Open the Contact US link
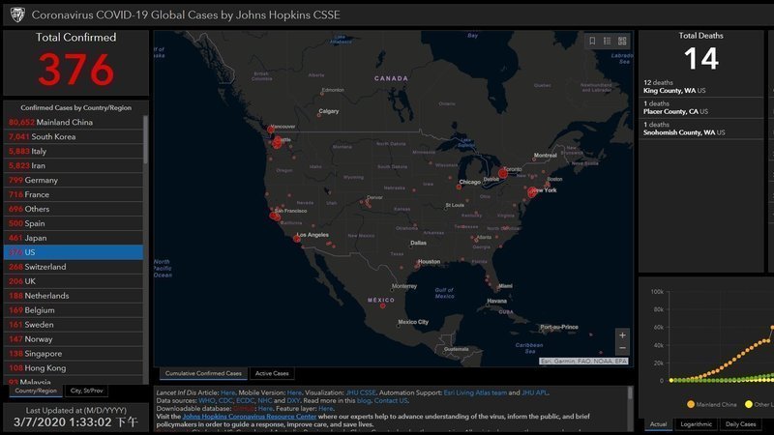Viewport: 774px width, 435px height. coord(391,400)
